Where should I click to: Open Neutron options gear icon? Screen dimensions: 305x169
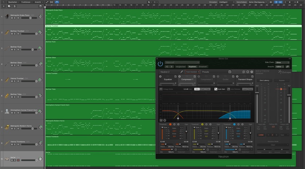click(x=248, y=72)
